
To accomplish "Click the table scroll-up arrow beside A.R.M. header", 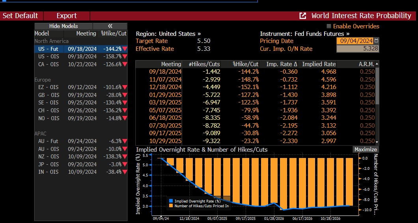I will click(377, 64).
